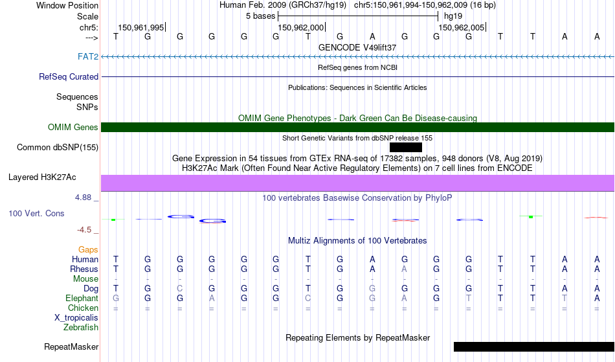Viewport: 615px width, 362px height.
Task: Click the SNPs label under Publications
Action: [87, 107]
